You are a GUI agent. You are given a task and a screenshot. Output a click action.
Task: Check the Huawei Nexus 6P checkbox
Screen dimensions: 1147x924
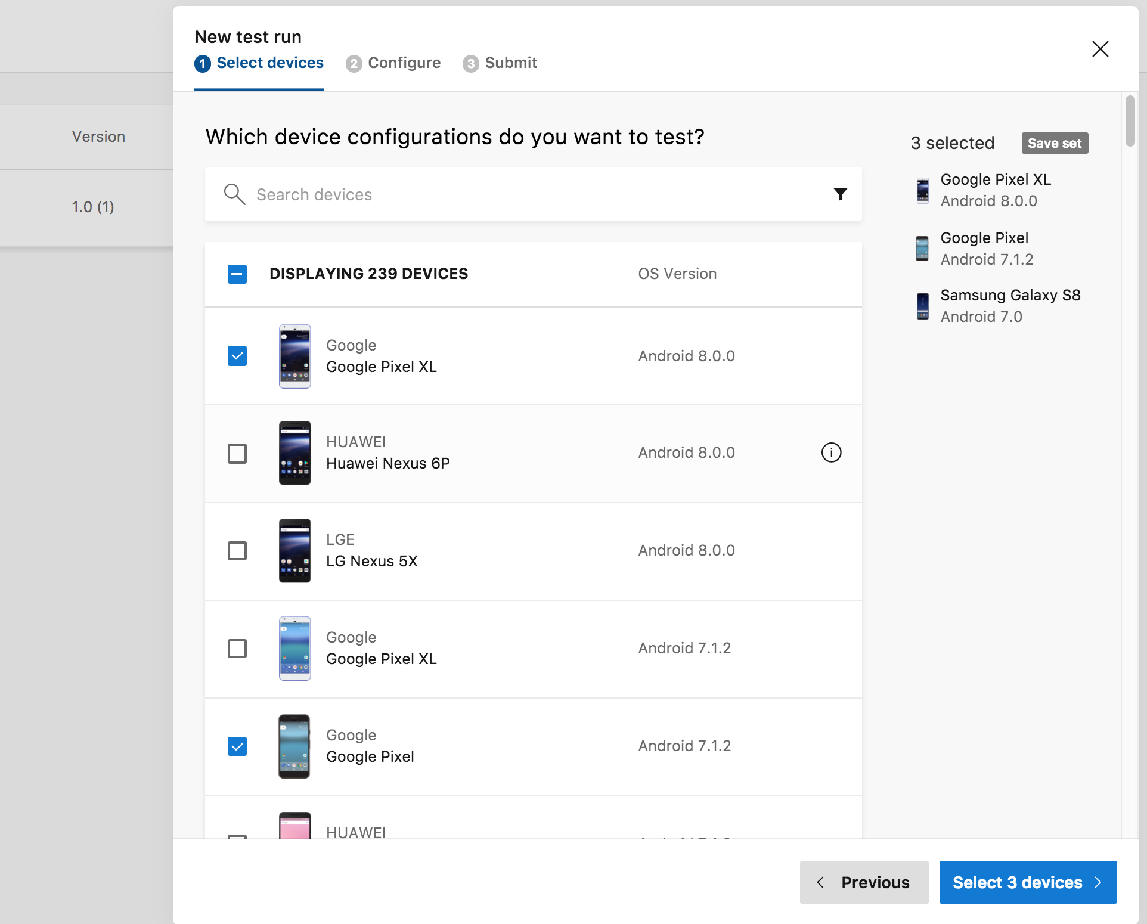pos(237,454)
